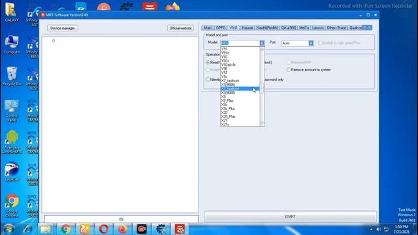Image resolution: width=418 pixels, height=235 pixels.
Task: Click model list scroll up arrow
Action: (x=262, y=49)
